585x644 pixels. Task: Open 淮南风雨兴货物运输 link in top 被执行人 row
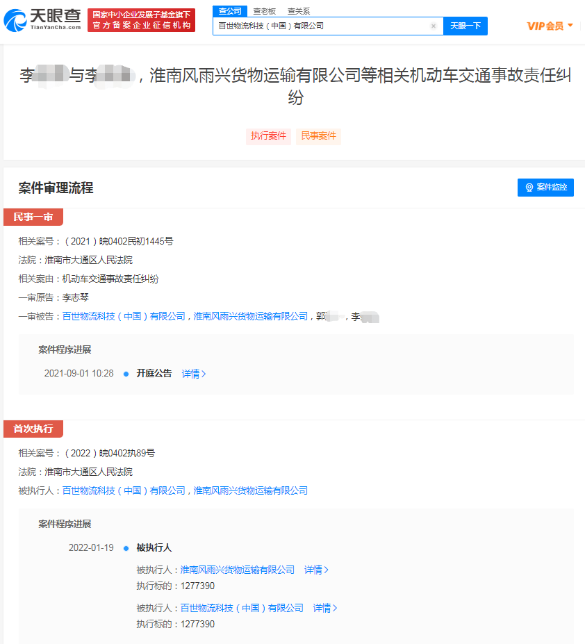pos(251,490)
